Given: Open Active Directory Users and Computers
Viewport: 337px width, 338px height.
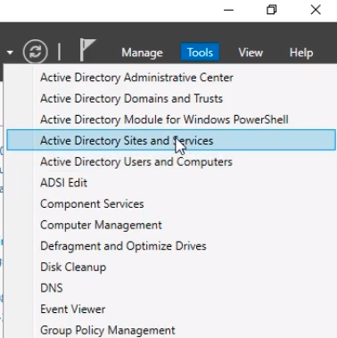Looking at the screenshot, I should pyautogui.click(x=171, y=161).
